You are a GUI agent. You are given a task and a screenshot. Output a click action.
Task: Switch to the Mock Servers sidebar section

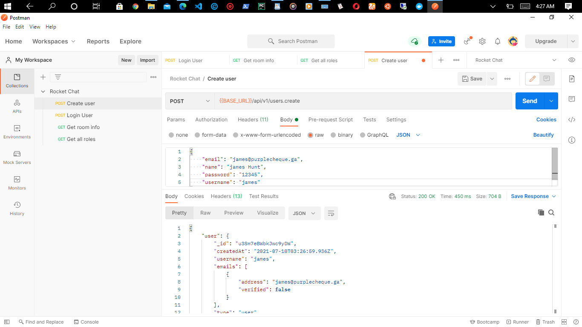[17, 158]
